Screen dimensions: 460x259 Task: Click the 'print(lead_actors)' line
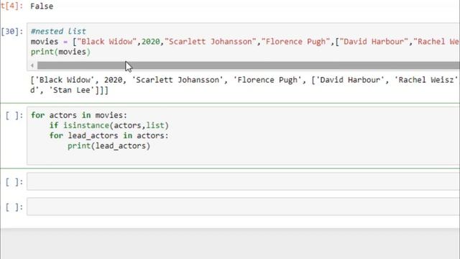[109, 146]
